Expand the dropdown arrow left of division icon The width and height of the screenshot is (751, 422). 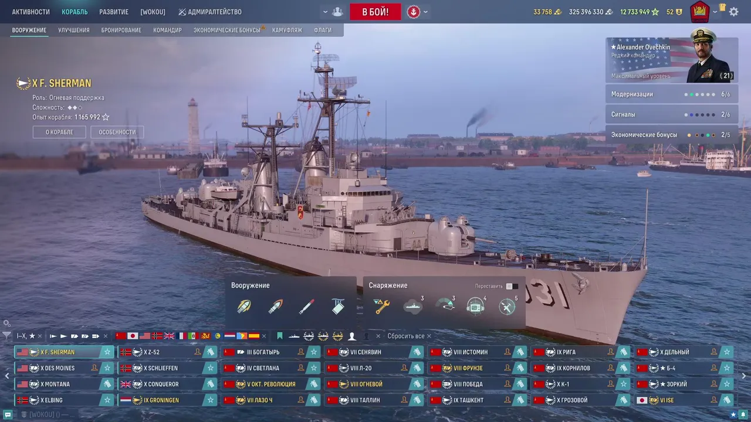tap(325, 12)
